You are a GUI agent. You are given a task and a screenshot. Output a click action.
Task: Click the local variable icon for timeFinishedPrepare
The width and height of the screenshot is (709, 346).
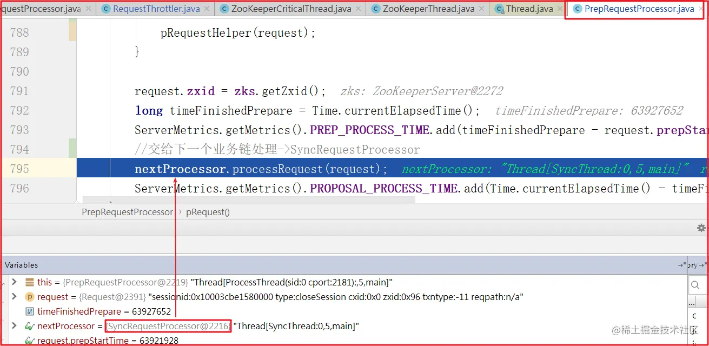(x=30, y=311)
